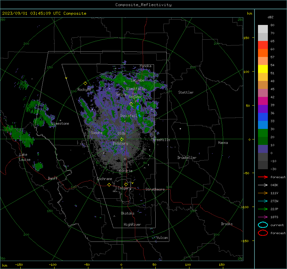Click the Innisfail city label

[x=129, y=116]
